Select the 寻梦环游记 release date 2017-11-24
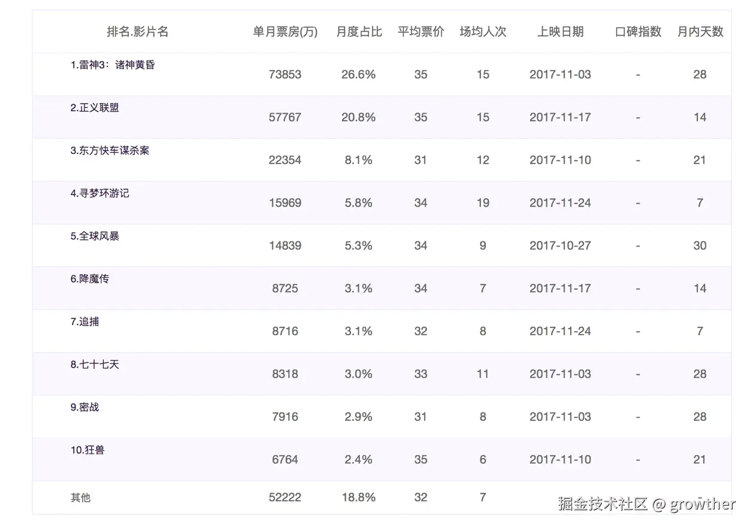This screenshot has width=750, height=528. coord(560,203)
